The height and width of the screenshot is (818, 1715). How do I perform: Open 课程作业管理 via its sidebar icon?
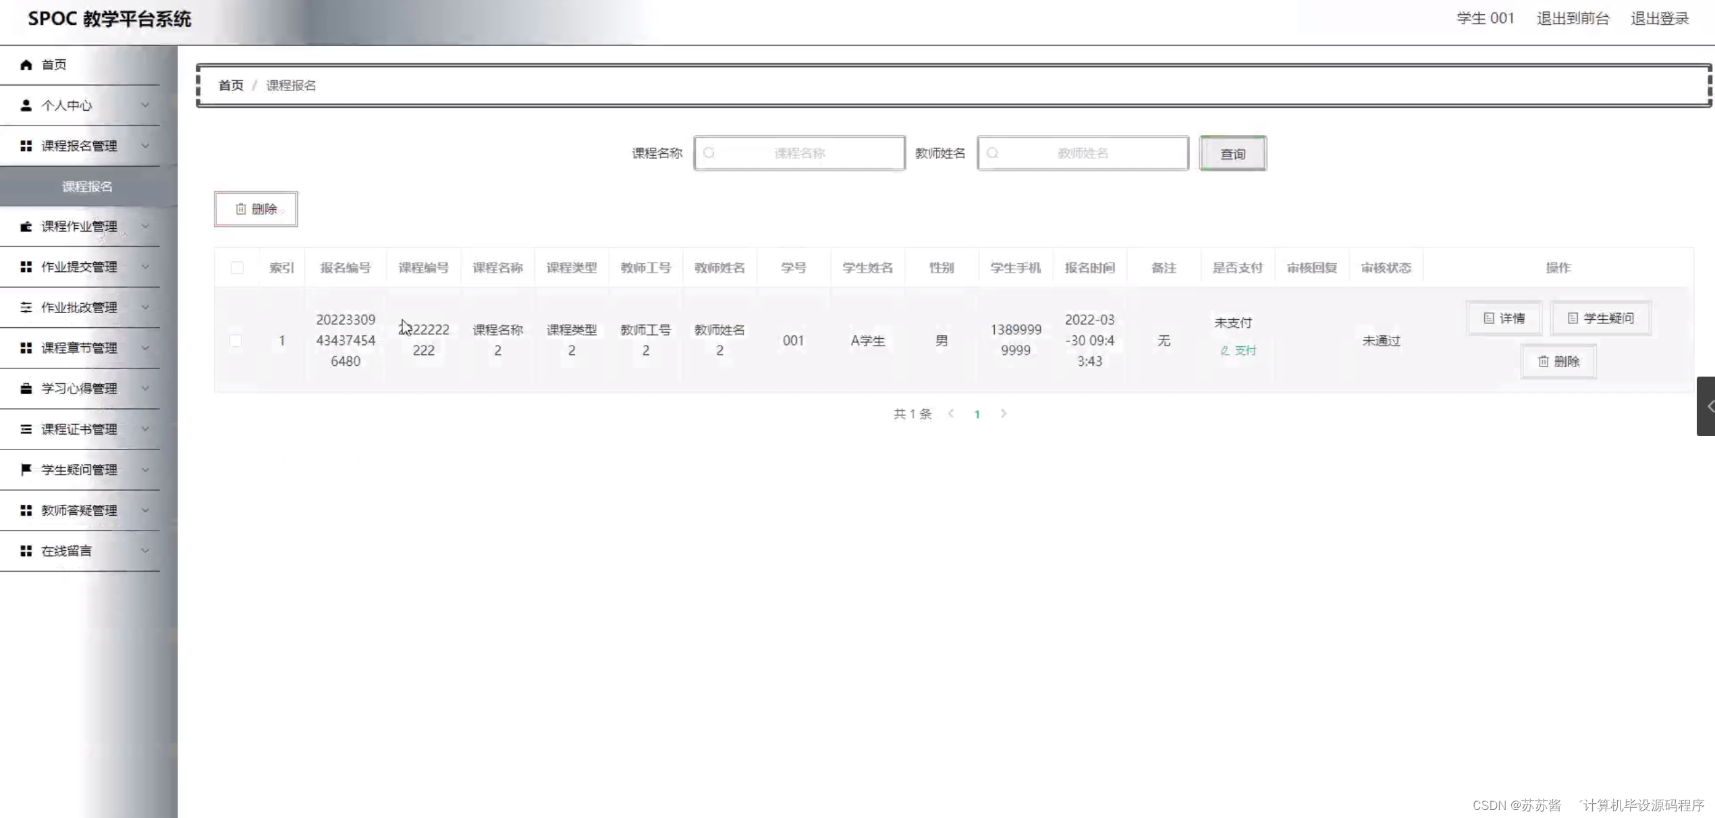coord(26,227)
